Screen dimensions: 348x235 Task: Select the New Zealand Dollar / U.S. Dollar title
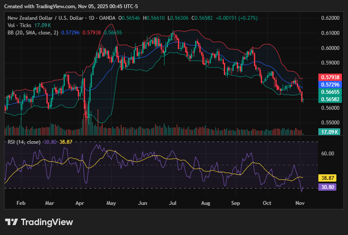(46, 18)
